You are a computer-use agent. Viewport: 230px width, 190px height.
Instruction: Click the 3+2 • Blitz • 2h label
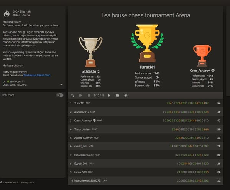pyautogui.click(x=22, y=12)
